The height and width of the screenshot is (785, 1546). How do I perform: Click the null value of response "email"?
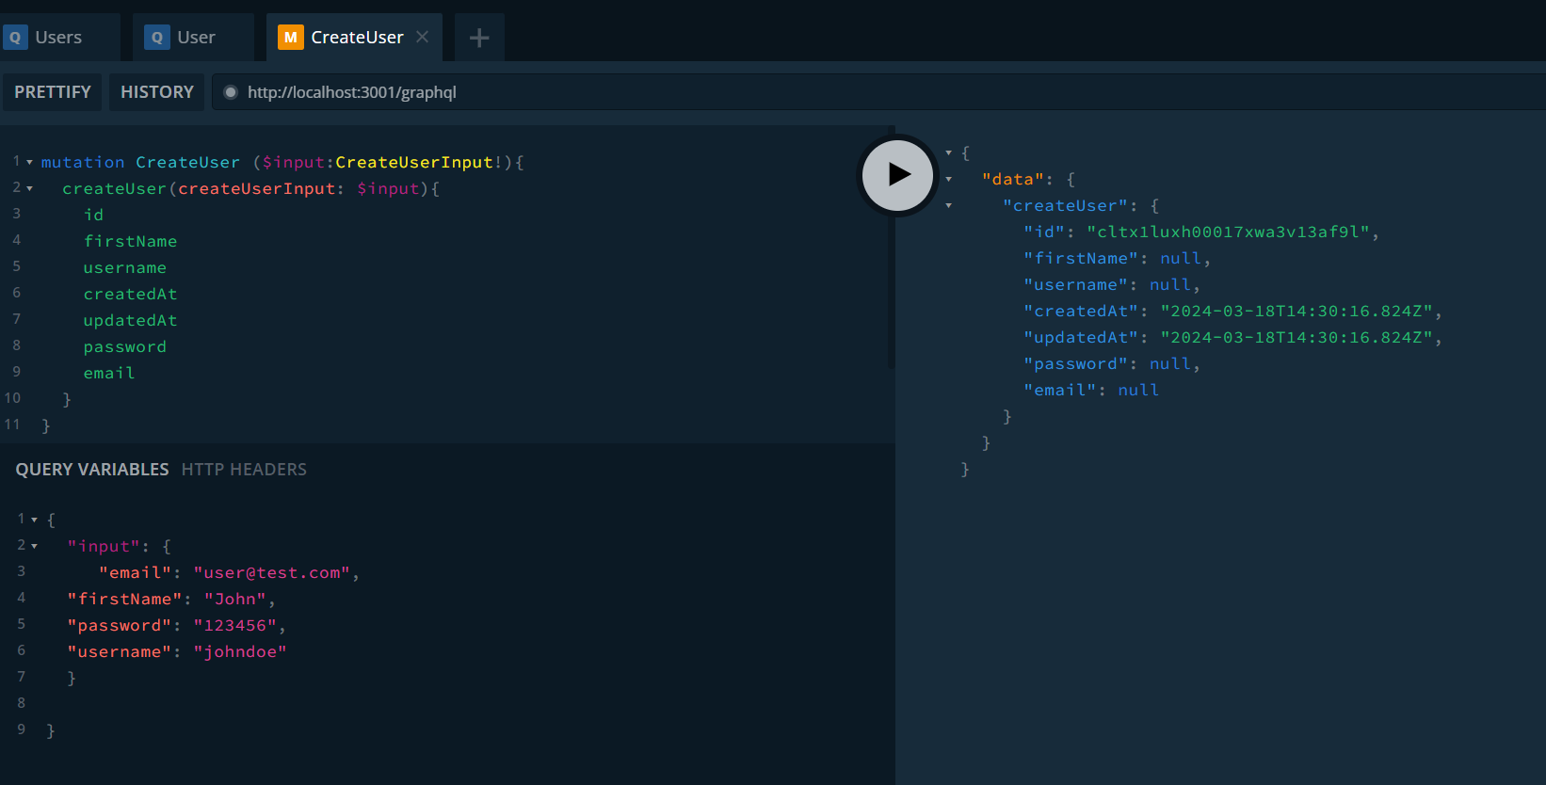pyautogui.click(x=1138, y=391)
